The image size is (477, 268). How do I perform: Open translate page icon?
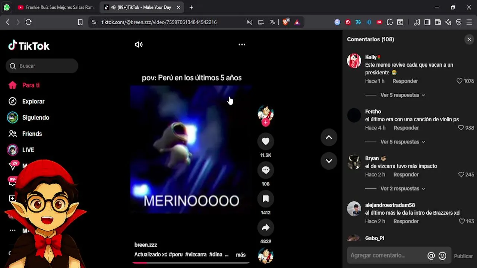point(273,22)
